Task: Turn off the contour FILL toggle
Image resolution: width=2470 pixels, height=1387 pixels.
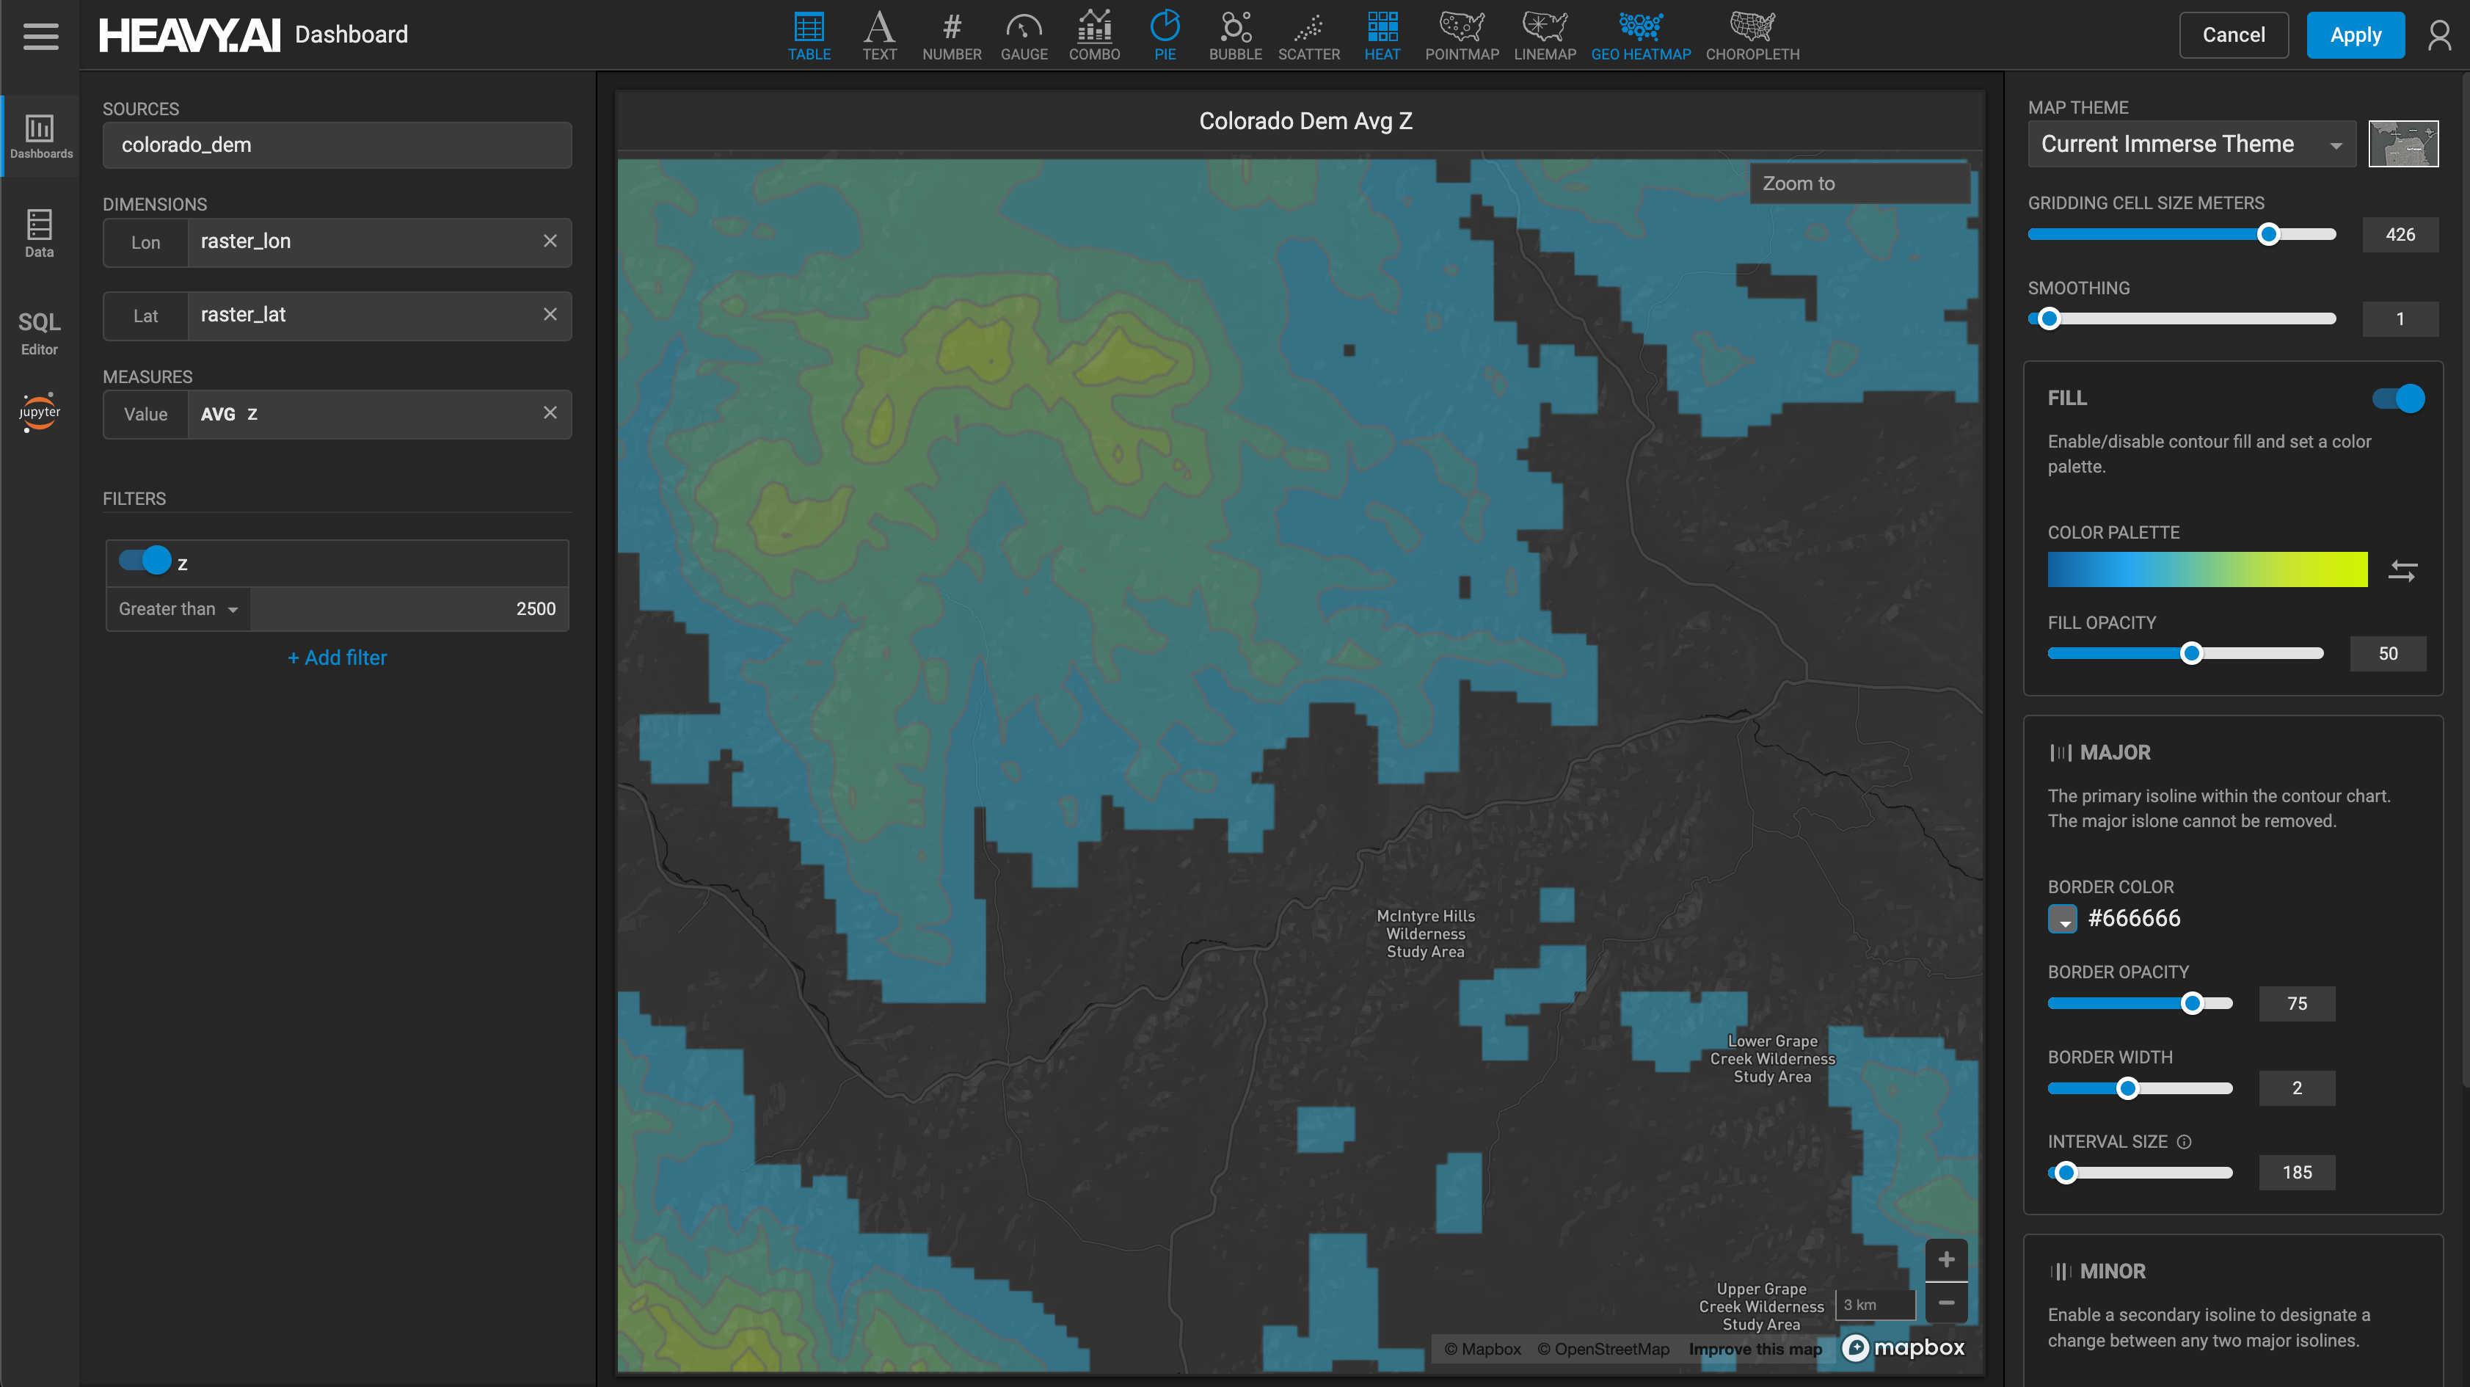Action: click(x=2397, y=398)
